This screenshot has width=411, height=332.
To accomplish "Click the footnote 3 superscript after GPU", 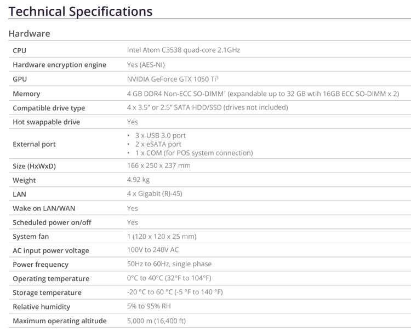I will [x=217, y=78].
